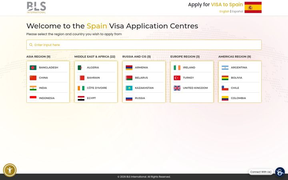This screenshot has height=180, width=288.
Task: Go to BOLIVIA country name
Action: click(x=236, y=78)
